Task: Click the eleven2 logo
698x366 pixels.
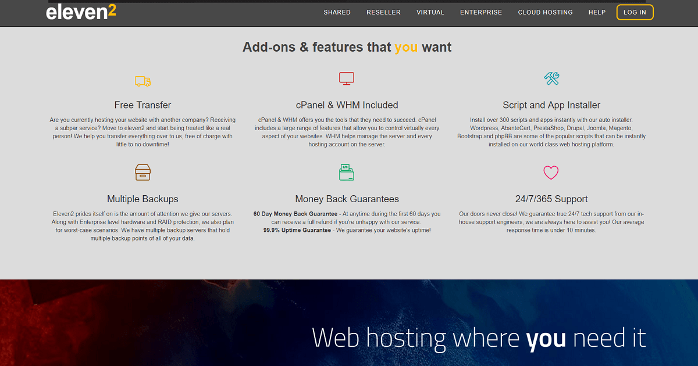Action: (81, 12)
